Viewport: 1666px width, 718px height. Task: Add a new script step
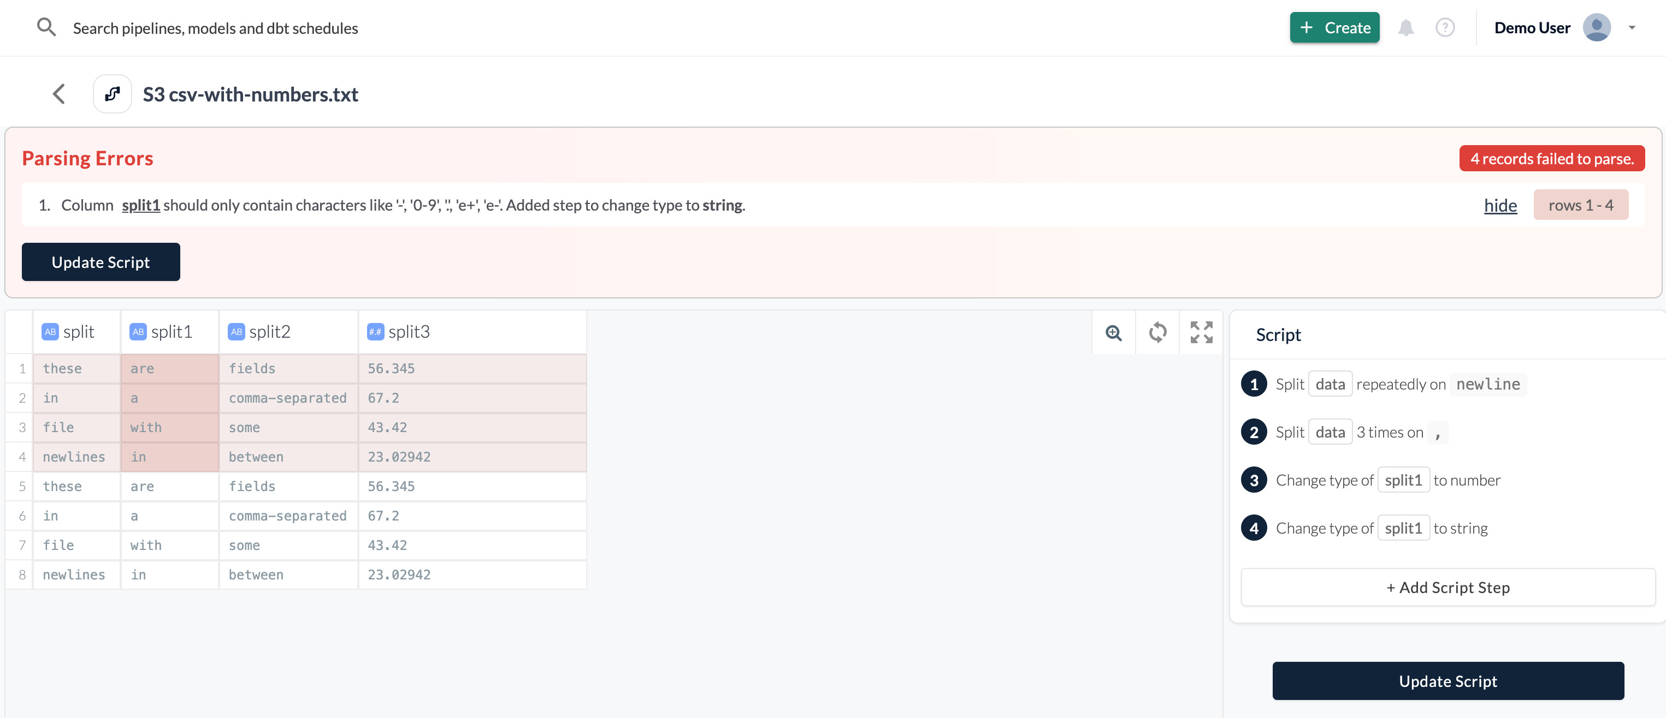[1448, 587]
